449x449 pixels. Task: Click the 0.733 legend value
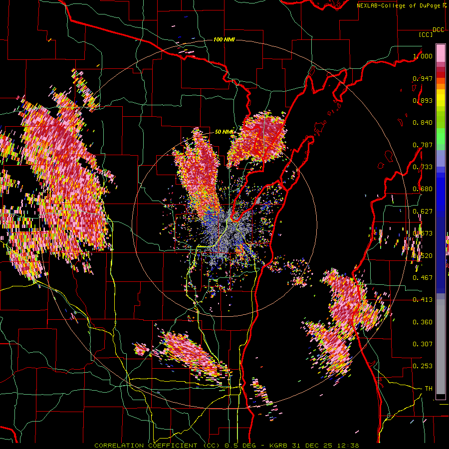(423, 167)
